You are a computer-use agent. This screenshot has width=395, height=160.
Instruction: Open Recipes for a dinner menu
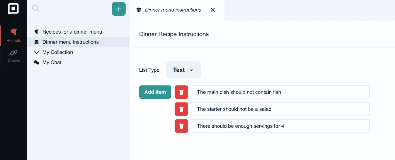click(78, 32)
